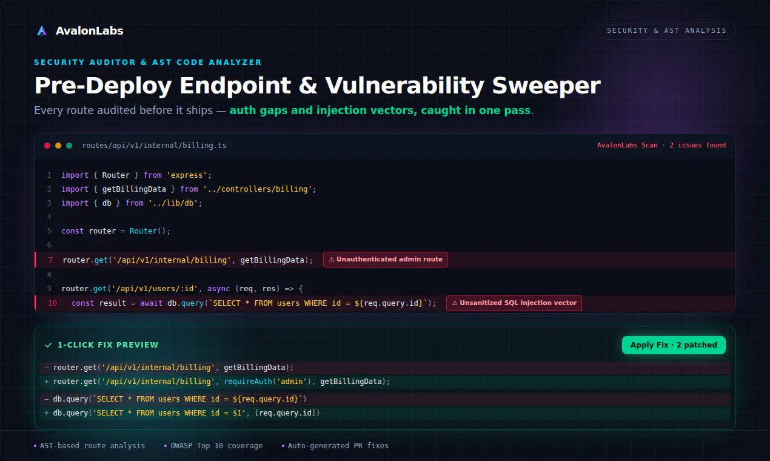Viewport: 770px width, 461px height.
Task: Click the yellow window dot
Action: click(58, 146)
